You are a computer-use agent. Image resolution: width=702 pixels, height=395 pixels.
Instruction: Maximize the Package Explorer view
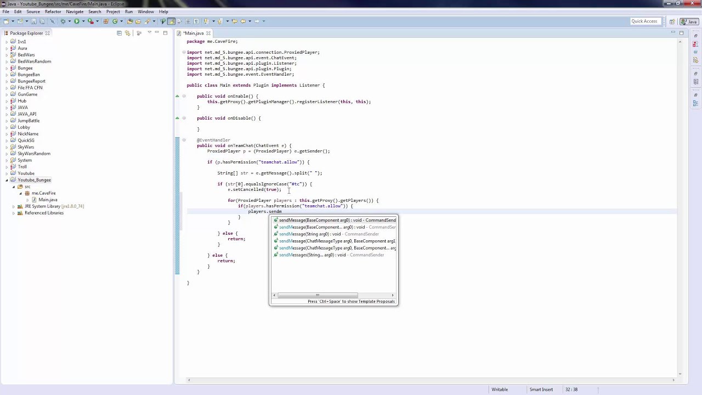tap(165, 33)
